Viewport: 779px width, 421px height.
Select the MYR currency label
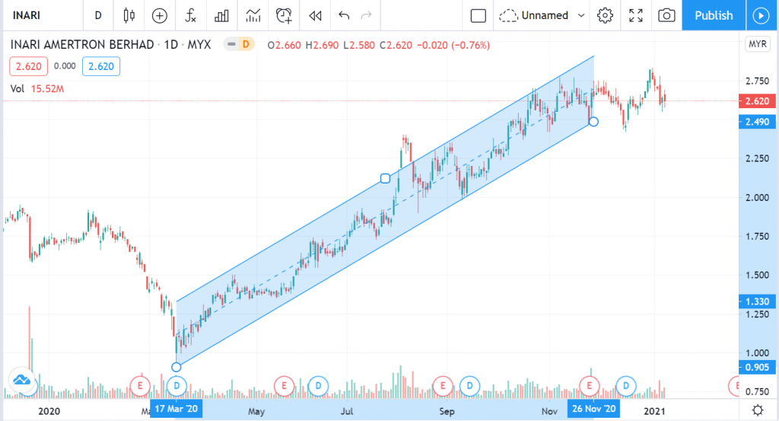757,44
